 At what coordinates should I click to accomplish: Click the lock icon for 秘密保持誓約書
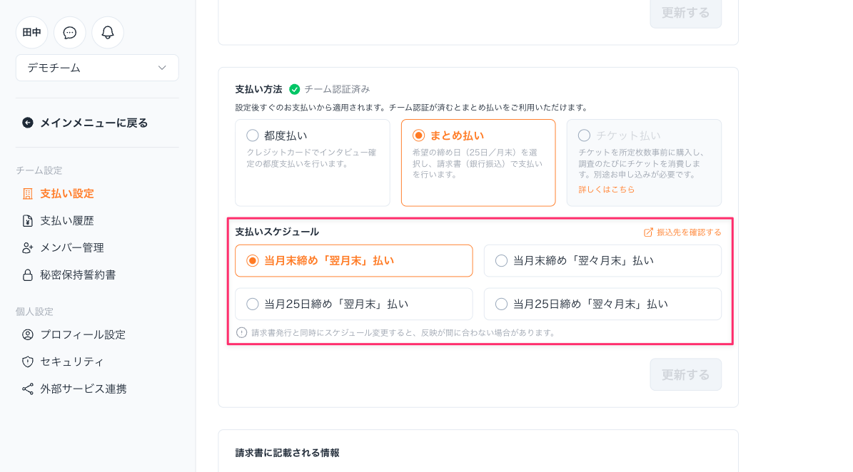click(x=28, y=275)
